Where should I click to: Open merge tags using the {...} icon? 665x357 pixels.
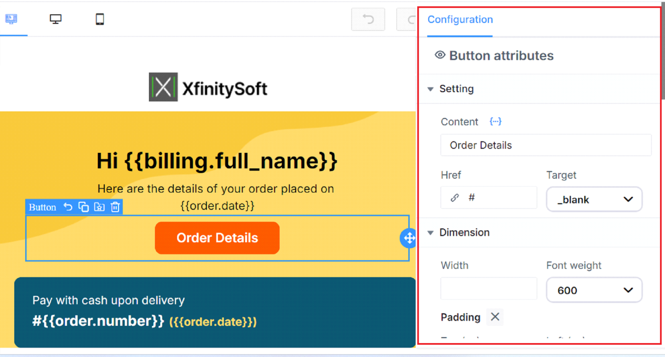(x=495, y=122)
